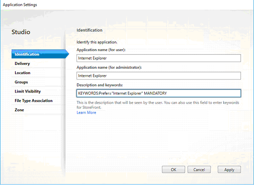
Task: Select Limit Visibility in sidebar
Action: [x=38, y=91]
